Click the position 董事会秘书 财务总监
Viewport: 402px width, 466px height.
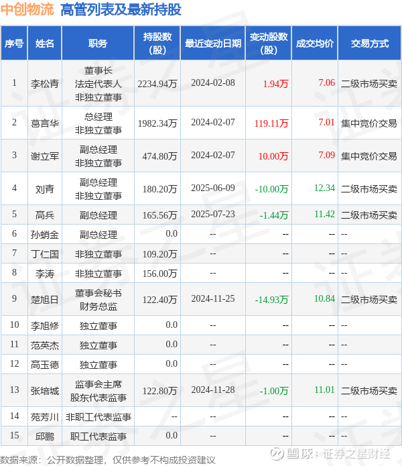click(x=98, y=300)
